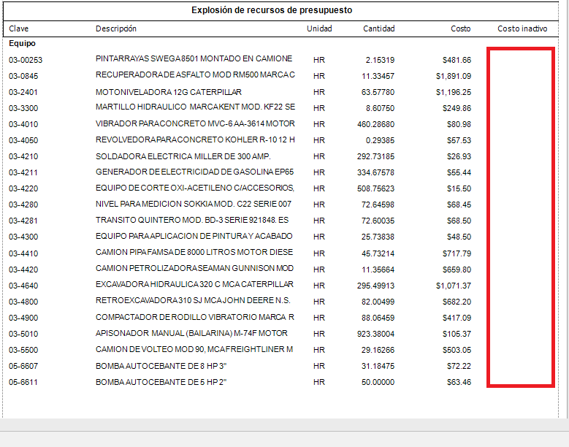Select row with clave 03-00253

point(26,60)
